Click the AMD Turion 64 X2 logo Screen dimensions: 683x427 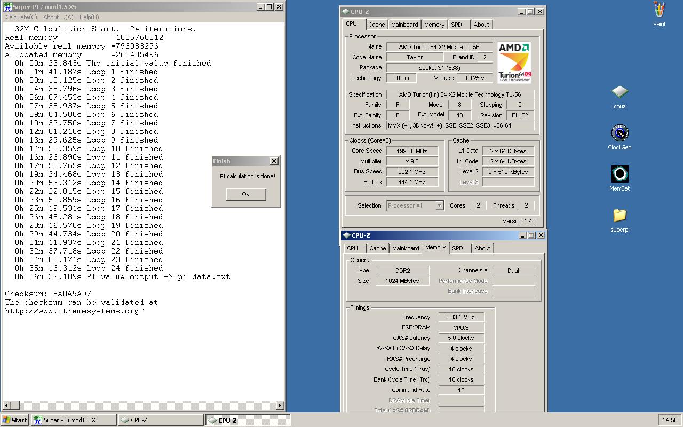(x=514, y=62)
